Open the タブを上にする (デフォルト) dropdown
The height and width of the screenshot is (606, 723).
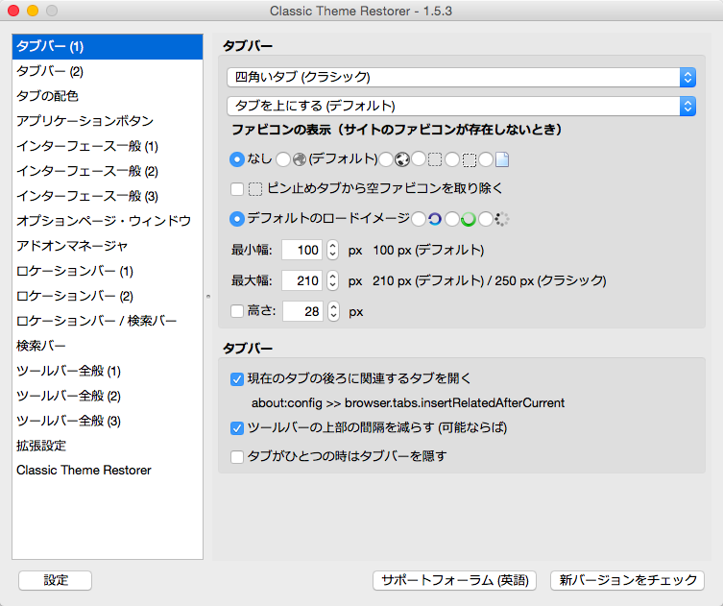point(461,106)
